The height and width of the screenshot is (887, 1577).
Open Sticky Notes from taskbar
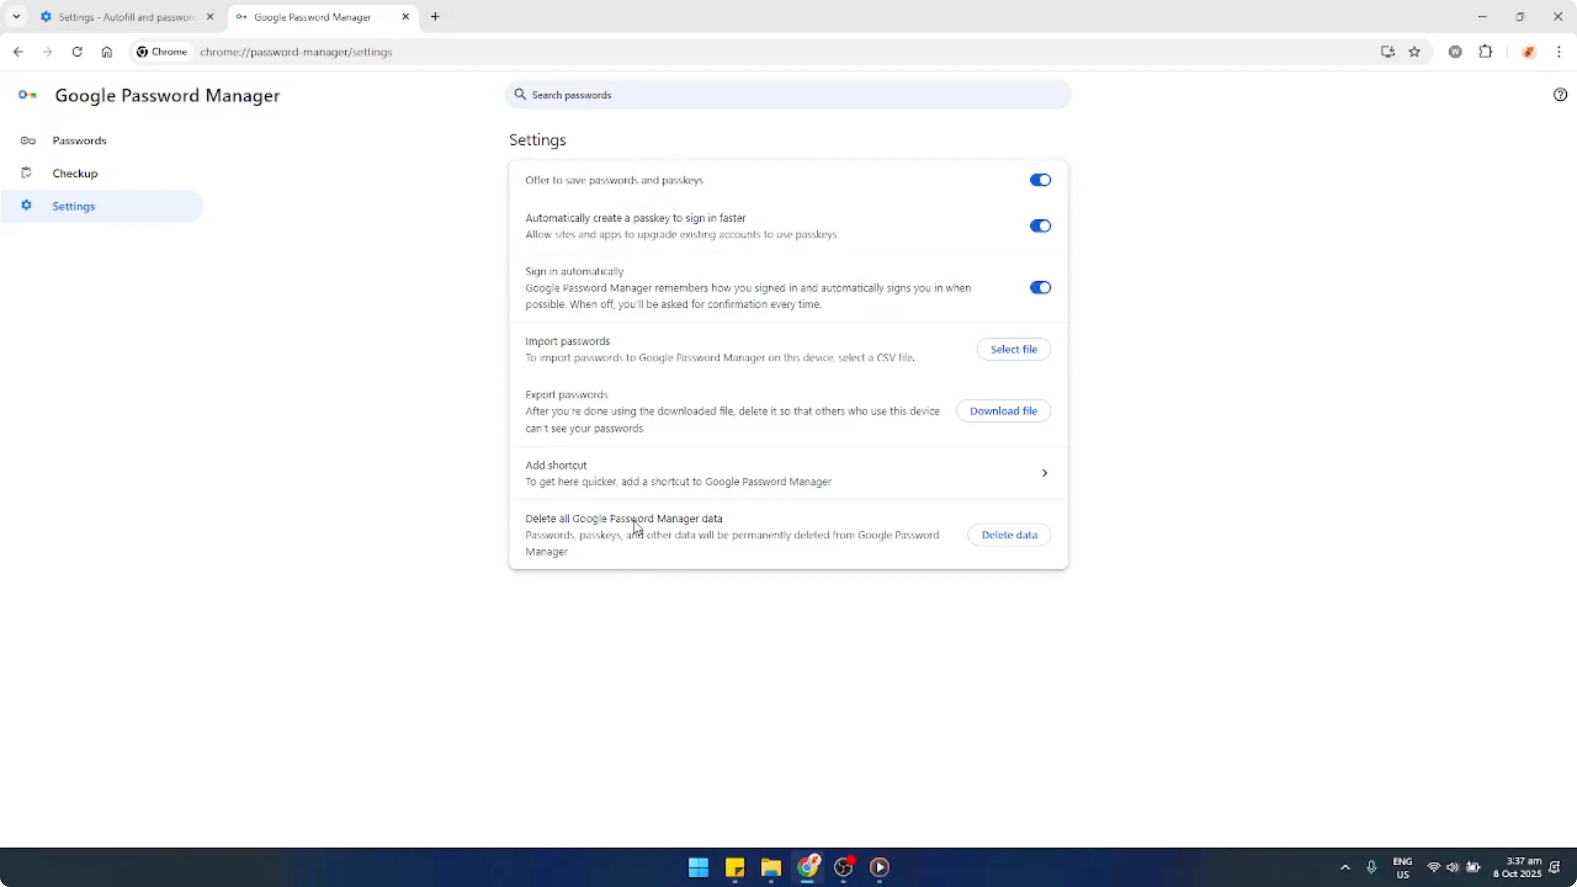pos(735,867)
